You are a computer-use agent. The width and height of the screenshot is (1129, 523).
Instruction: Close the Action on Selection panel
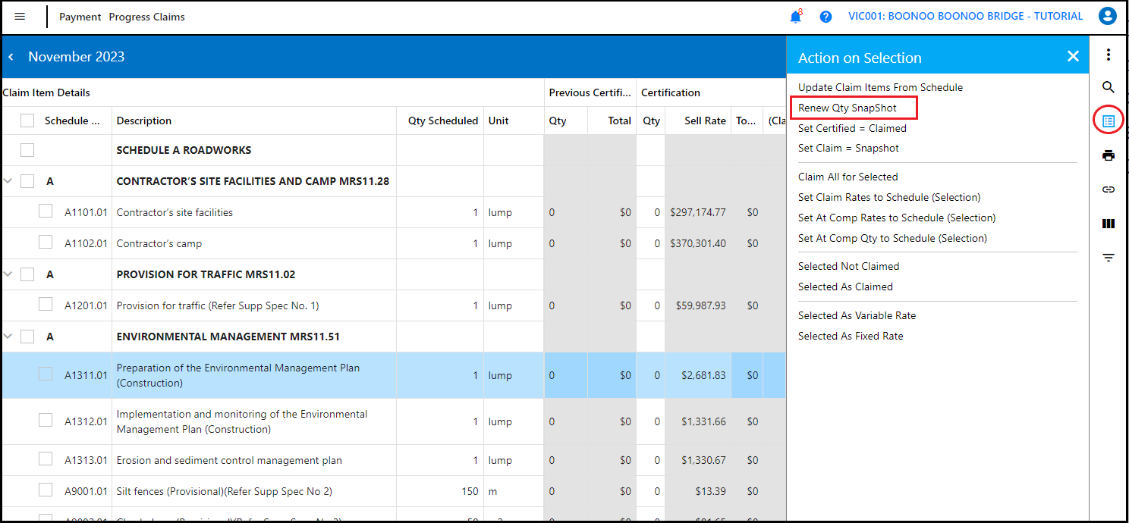[1073, 56]
